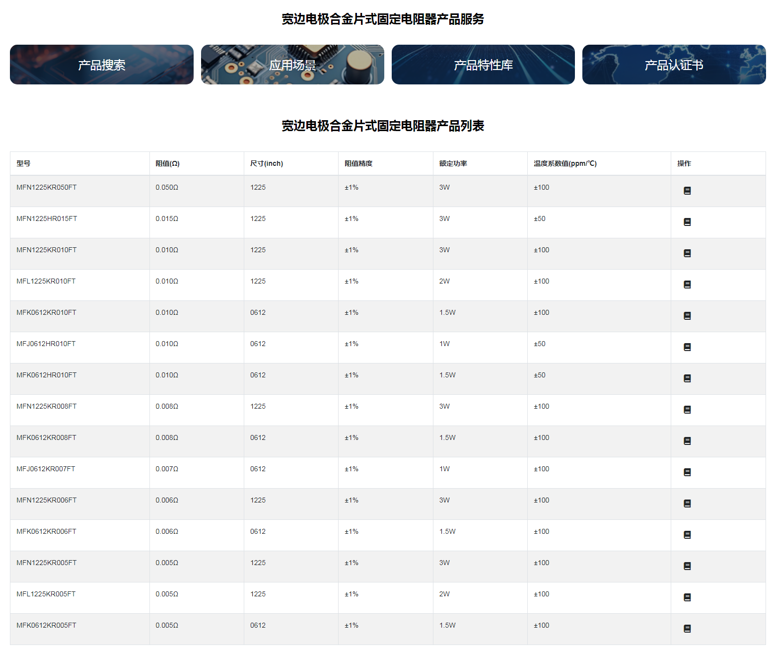Click document icon in MFN1225HR015FT row

pos(687,222)
